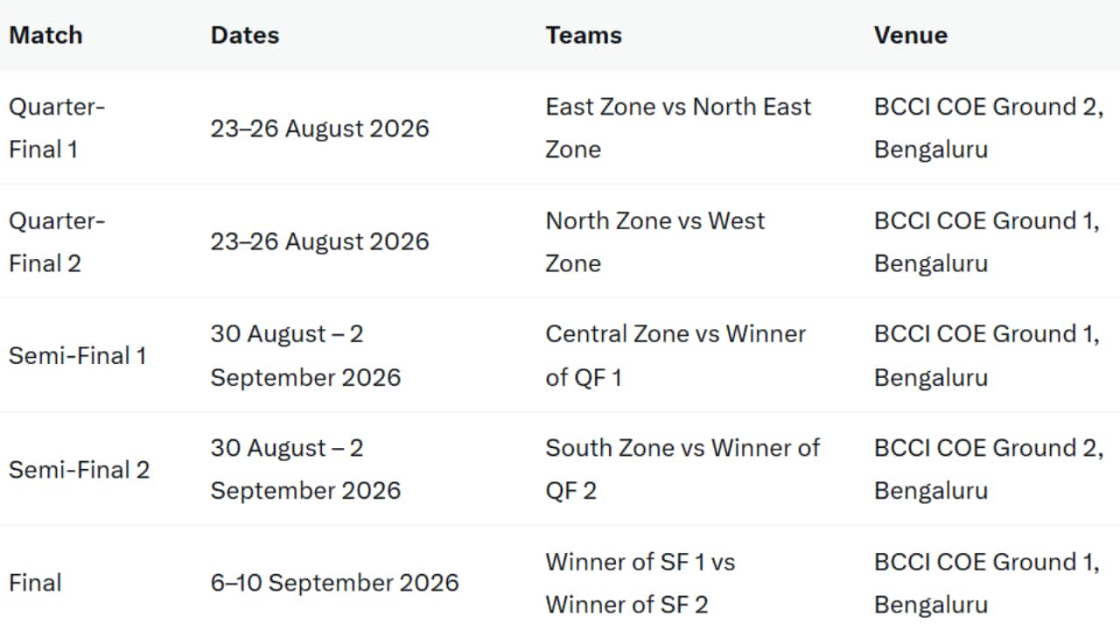Click the 6–10 September 2026 date cell

[334, 583]
